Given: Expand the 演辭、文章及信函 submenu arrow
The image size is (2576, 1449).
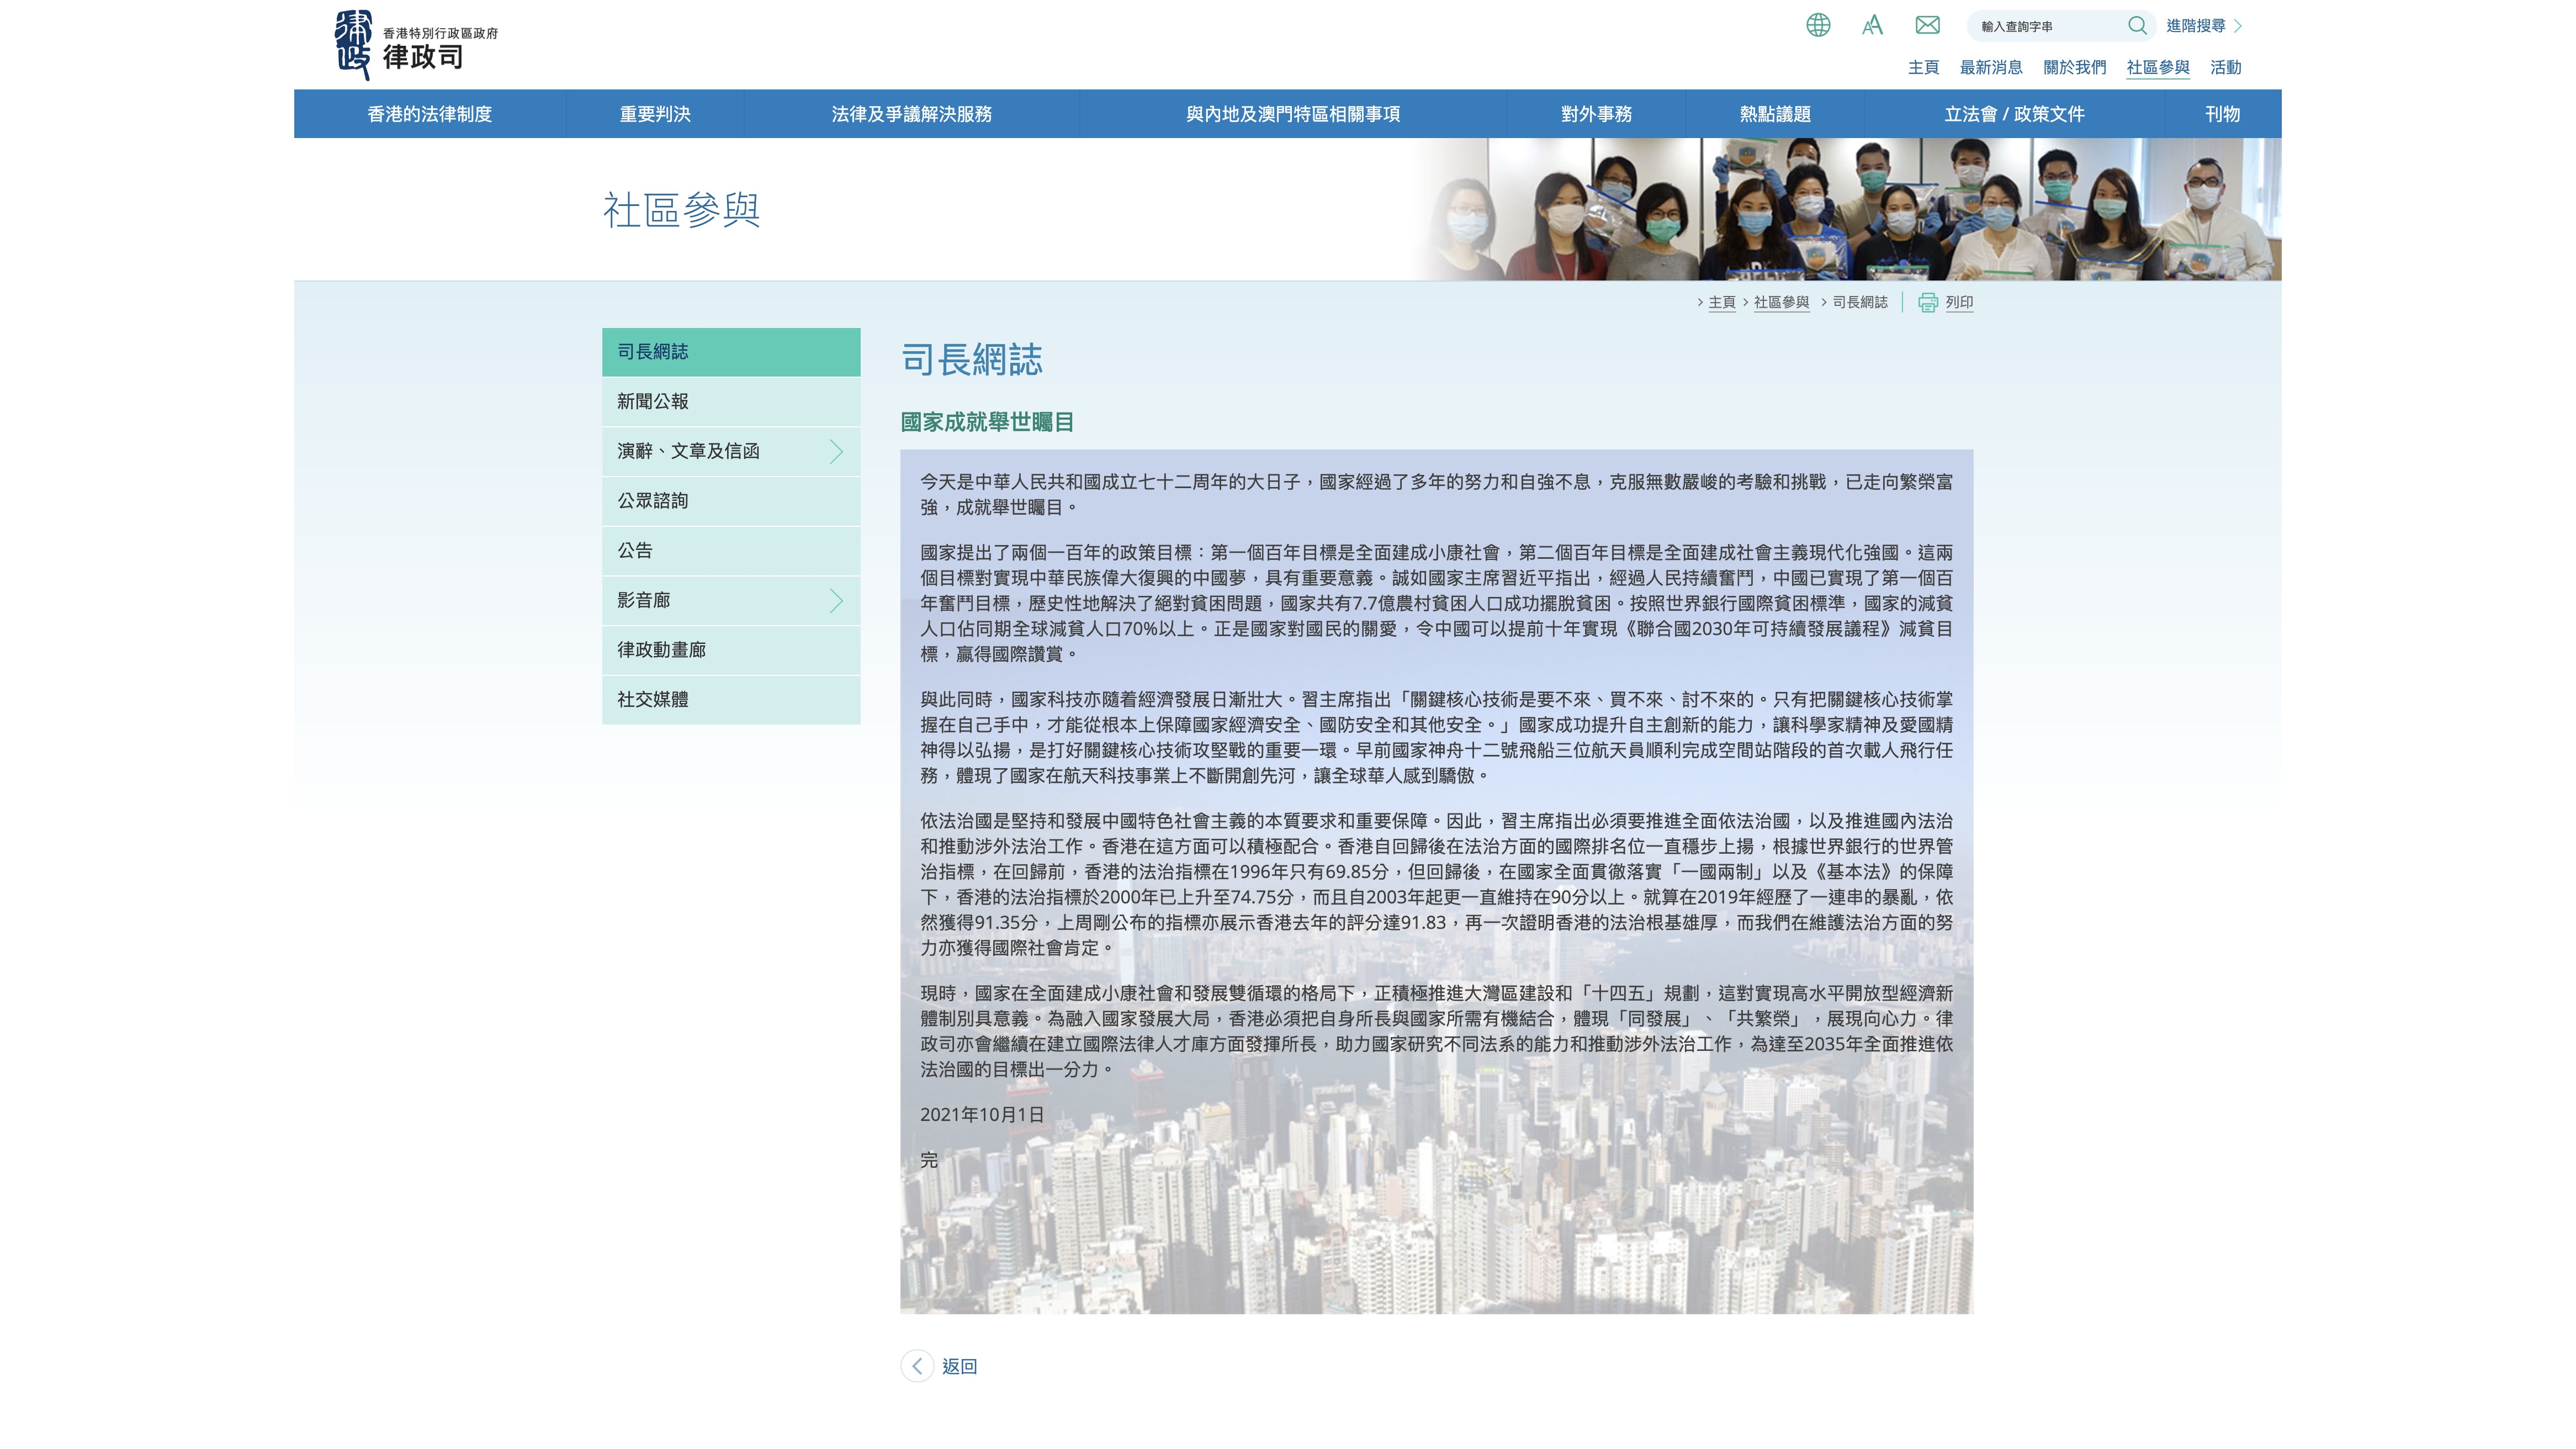Looking at the screenshot, I should [x=836, y=452].
